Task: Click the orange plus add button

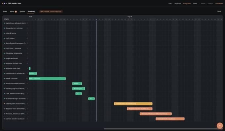Action: [x=220, y=126]
